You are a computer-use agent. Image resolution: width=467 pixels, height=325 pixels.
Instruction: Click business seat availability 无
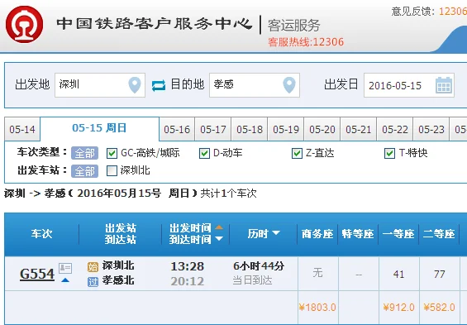[x=317, y=273]
